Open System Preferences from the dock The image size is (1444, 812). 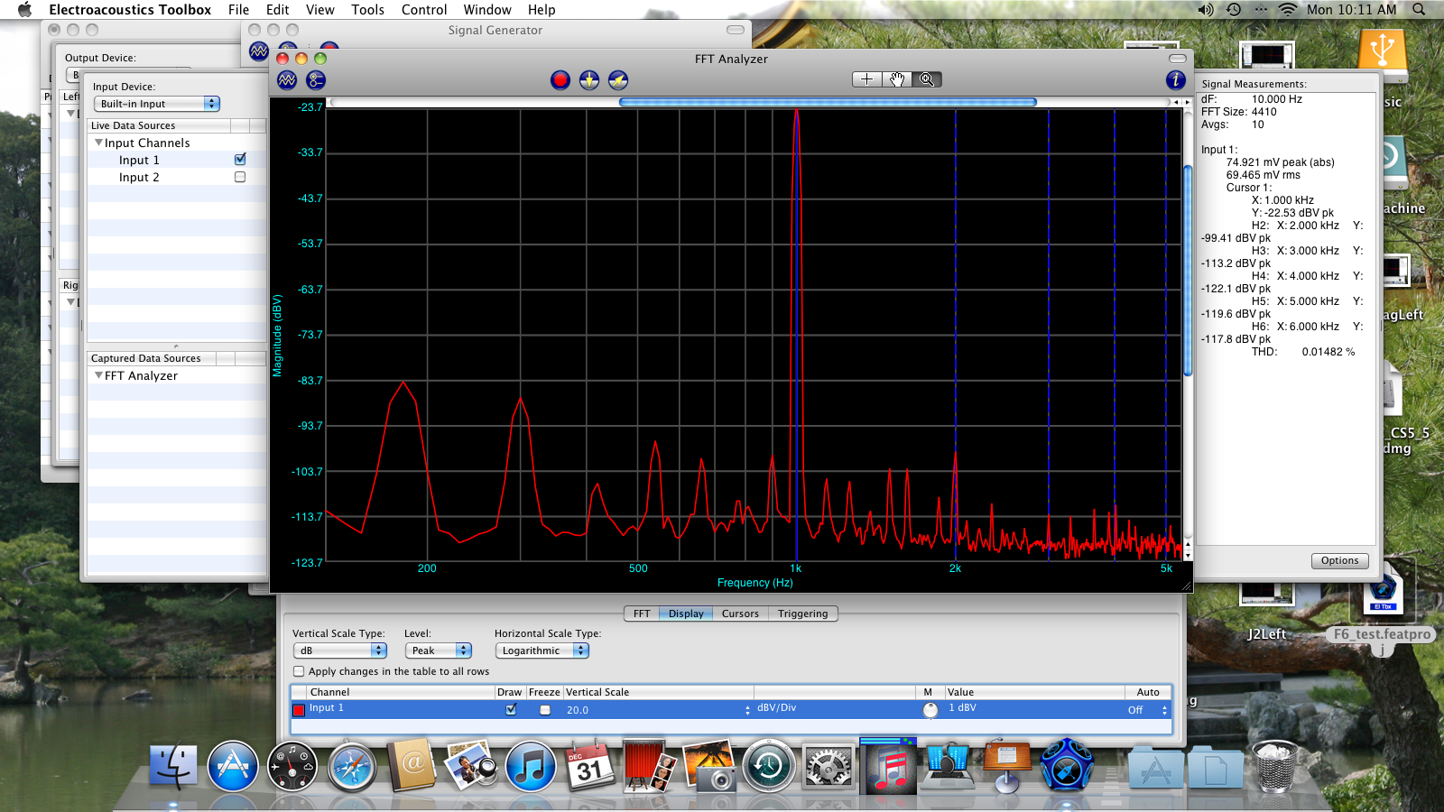(828, 767)
